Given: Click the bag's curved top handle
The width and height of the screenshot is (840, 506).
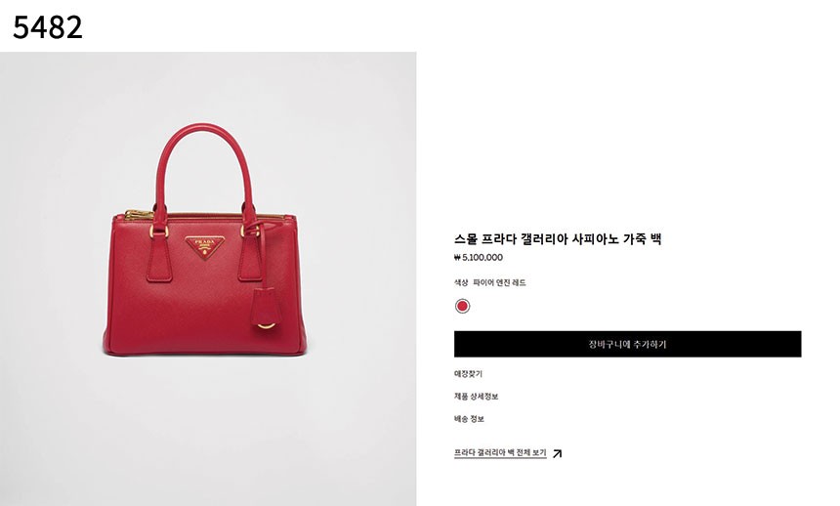Looking at the screenshot, I should pos(203,166).
